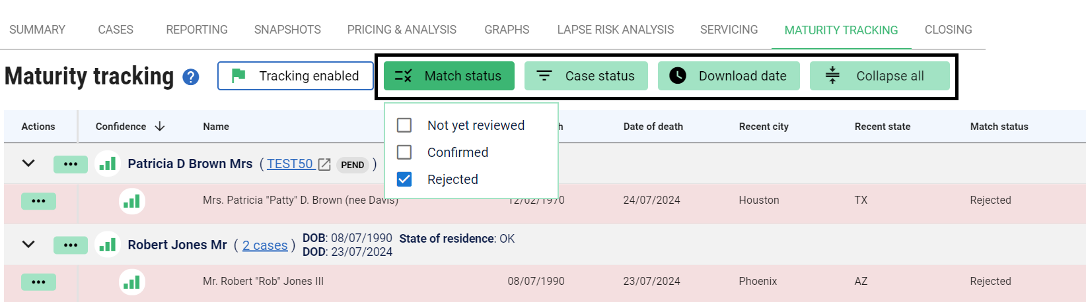Click confidence icon on Patricia "Patty" match row
This screenshot has width=1086, height=302.
(x=132, y=200)
